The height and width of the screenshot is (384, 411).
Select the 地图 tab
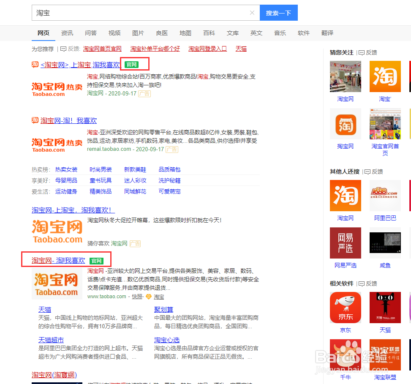pos(185,33)
